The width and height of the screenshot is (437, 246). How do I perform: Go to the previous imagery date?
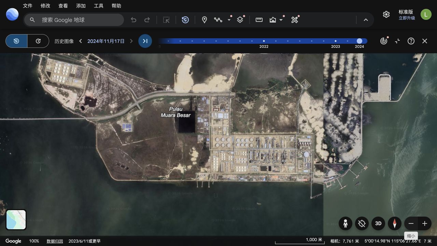[x=81, y=41]
